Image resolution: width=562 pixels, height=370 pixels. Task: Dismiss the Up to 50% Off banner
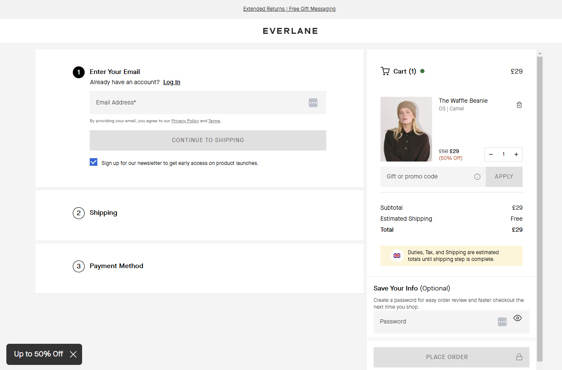tap(73, 354)
